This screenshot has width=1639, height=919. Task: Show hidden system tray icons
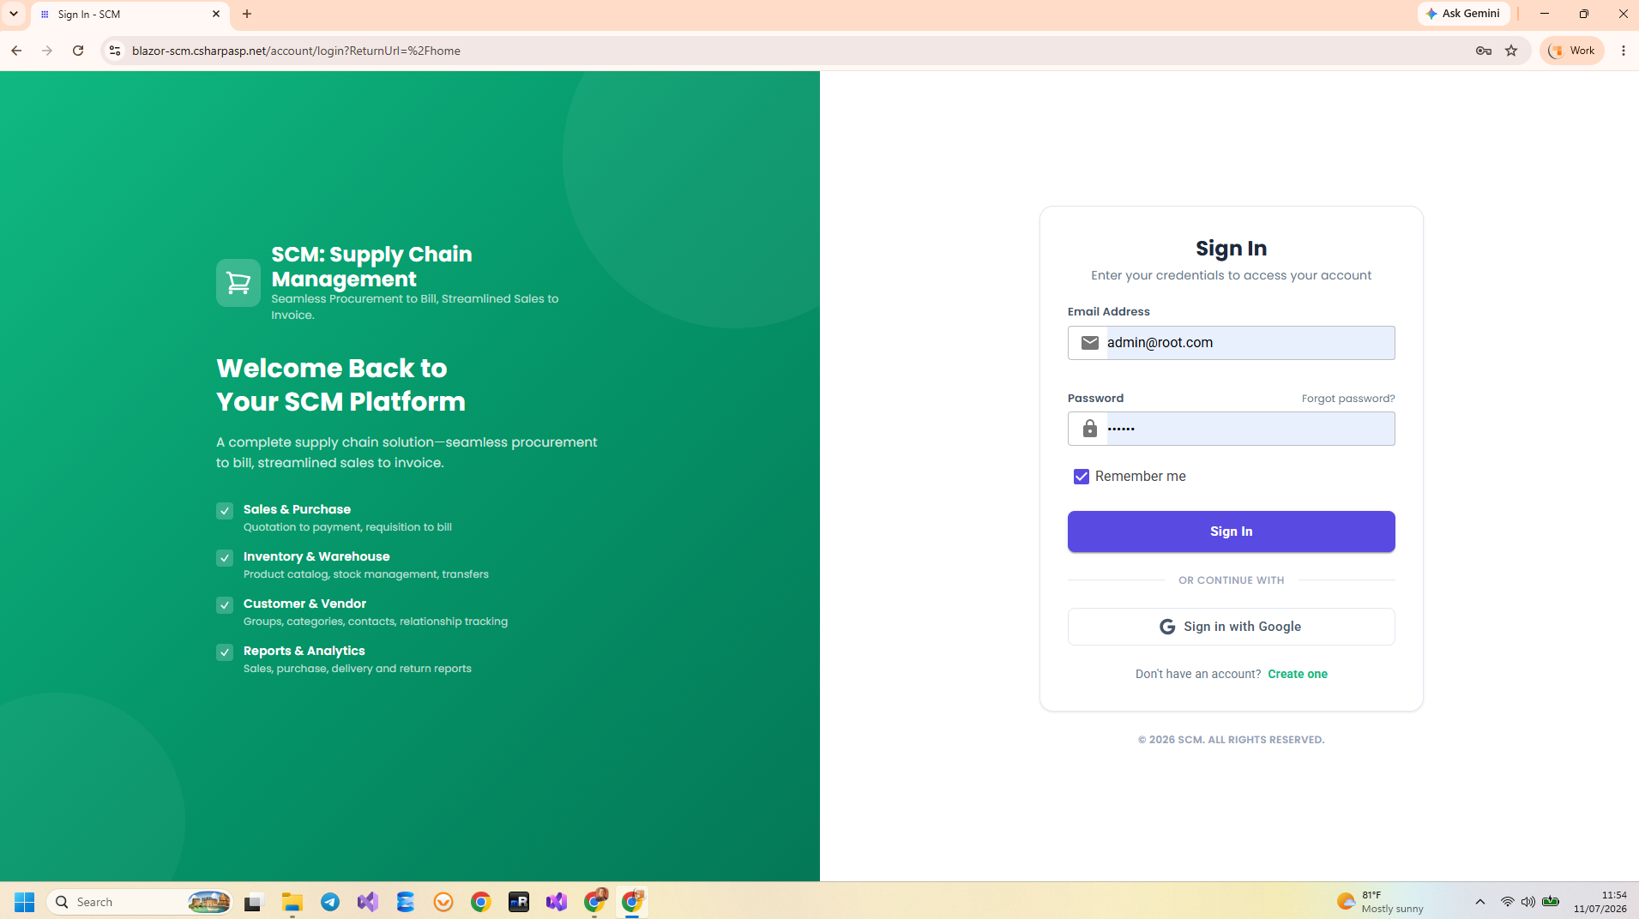(1479, 902)
